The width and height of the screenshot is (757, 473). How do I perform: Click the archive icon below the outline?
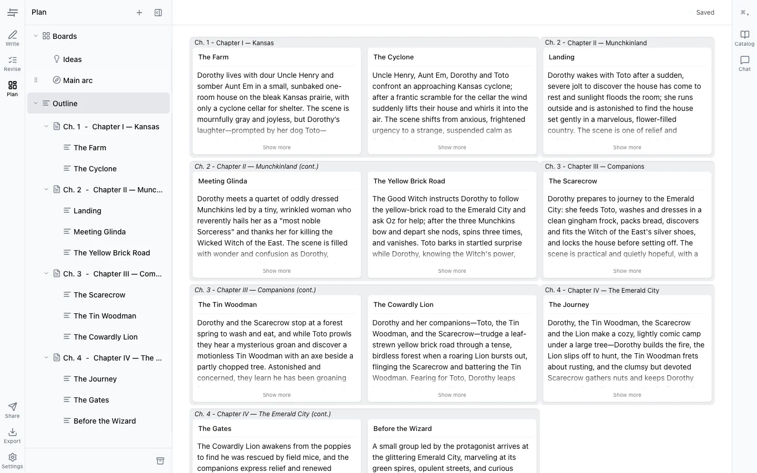[160, 461]
